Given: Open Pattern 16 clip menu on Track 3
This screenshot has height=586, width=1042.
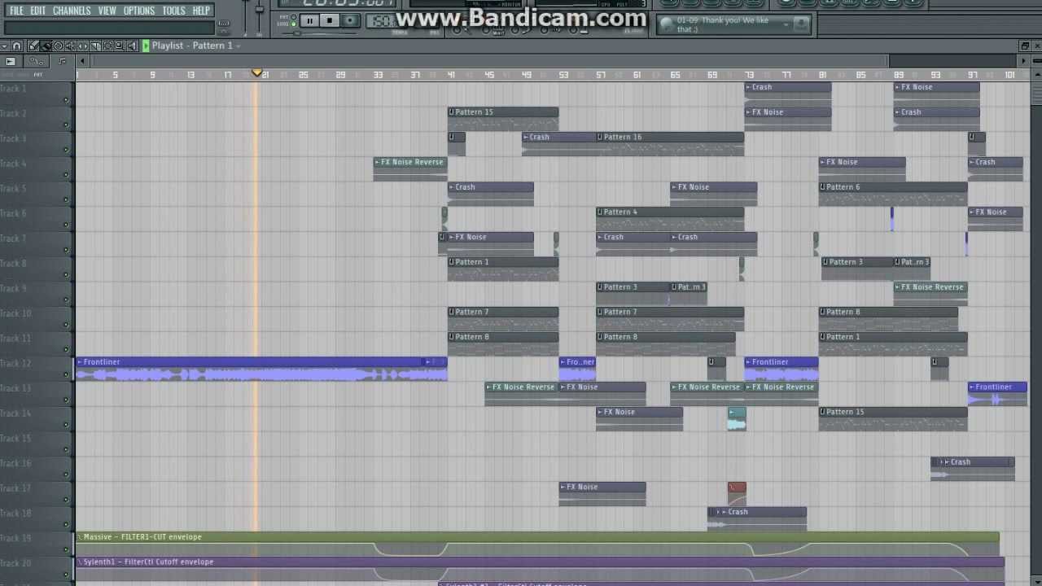Looking at the screenshot, I should coord(600,137).
